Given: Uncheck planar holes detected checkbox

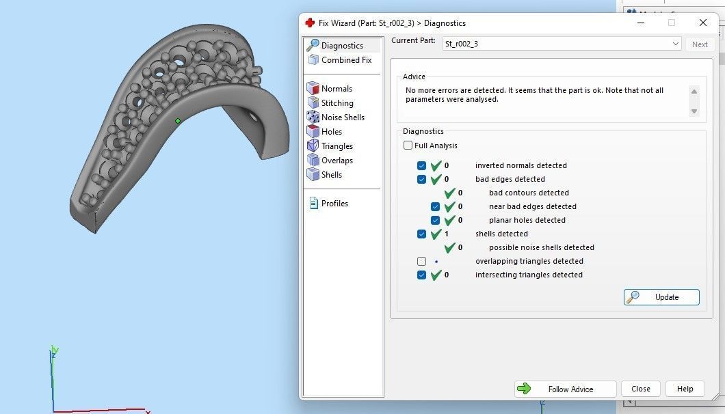Looking at the screenshot, I should (x=435, y=221).
